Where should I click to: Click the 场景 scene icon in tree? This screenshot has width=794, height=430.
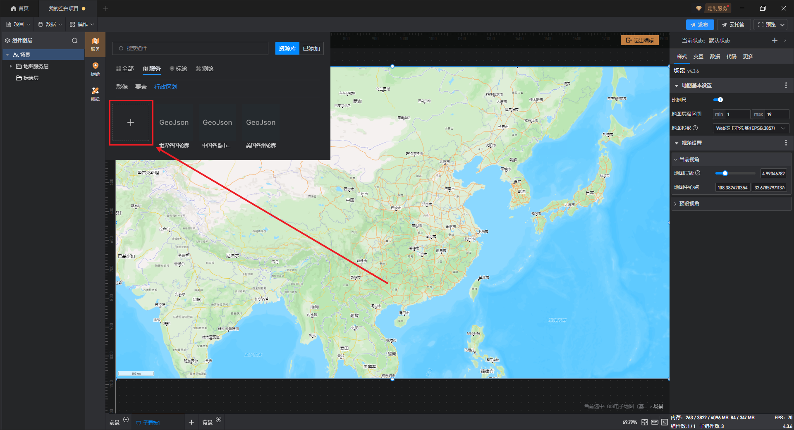[16, 55]
